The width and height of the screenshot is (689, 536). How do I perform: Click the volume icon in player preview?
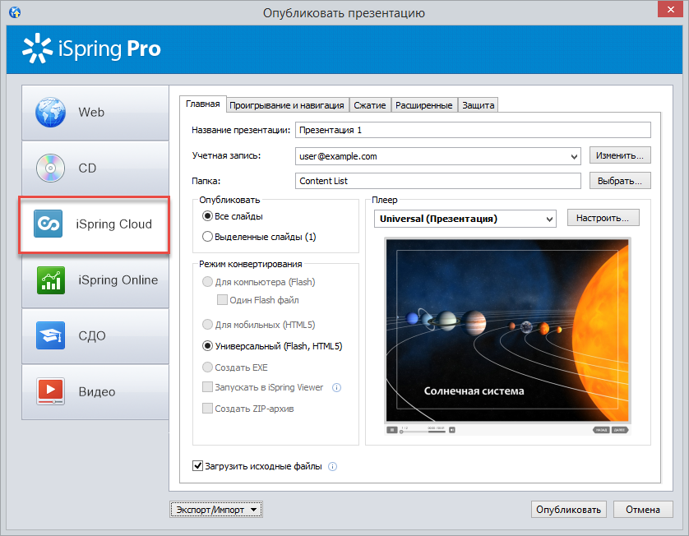point(452,430)
